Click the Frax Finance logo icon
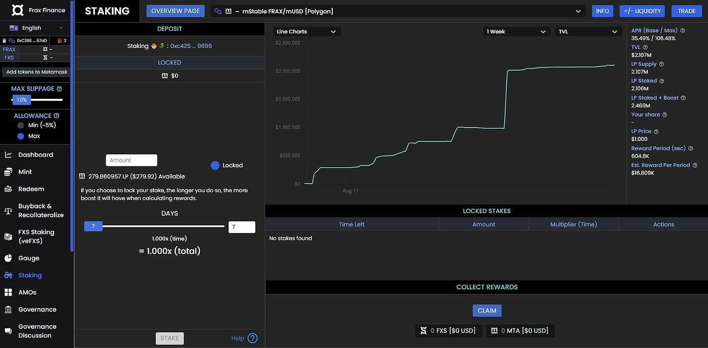The height and width of the screenshot is (348, 708). tap(18, 10)
